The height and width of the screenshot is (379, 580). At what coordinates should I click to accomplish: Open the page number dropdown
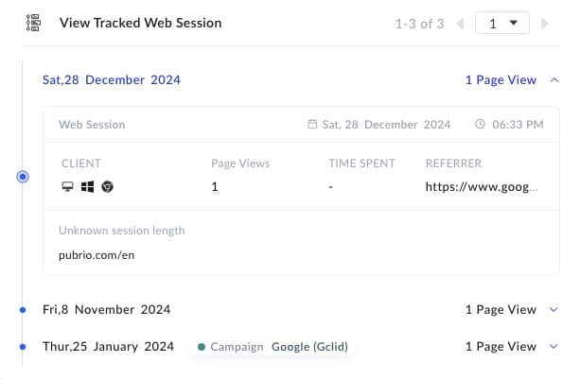[502, 24]
